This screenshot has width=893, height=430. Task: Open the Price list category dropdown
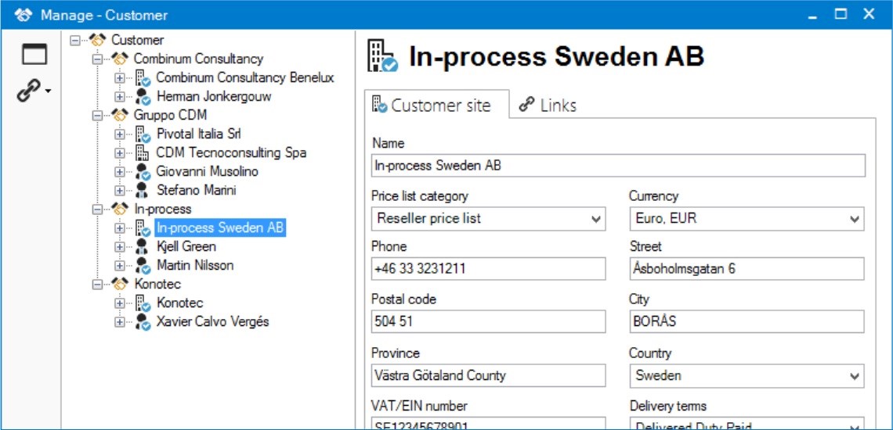point(596,219)
